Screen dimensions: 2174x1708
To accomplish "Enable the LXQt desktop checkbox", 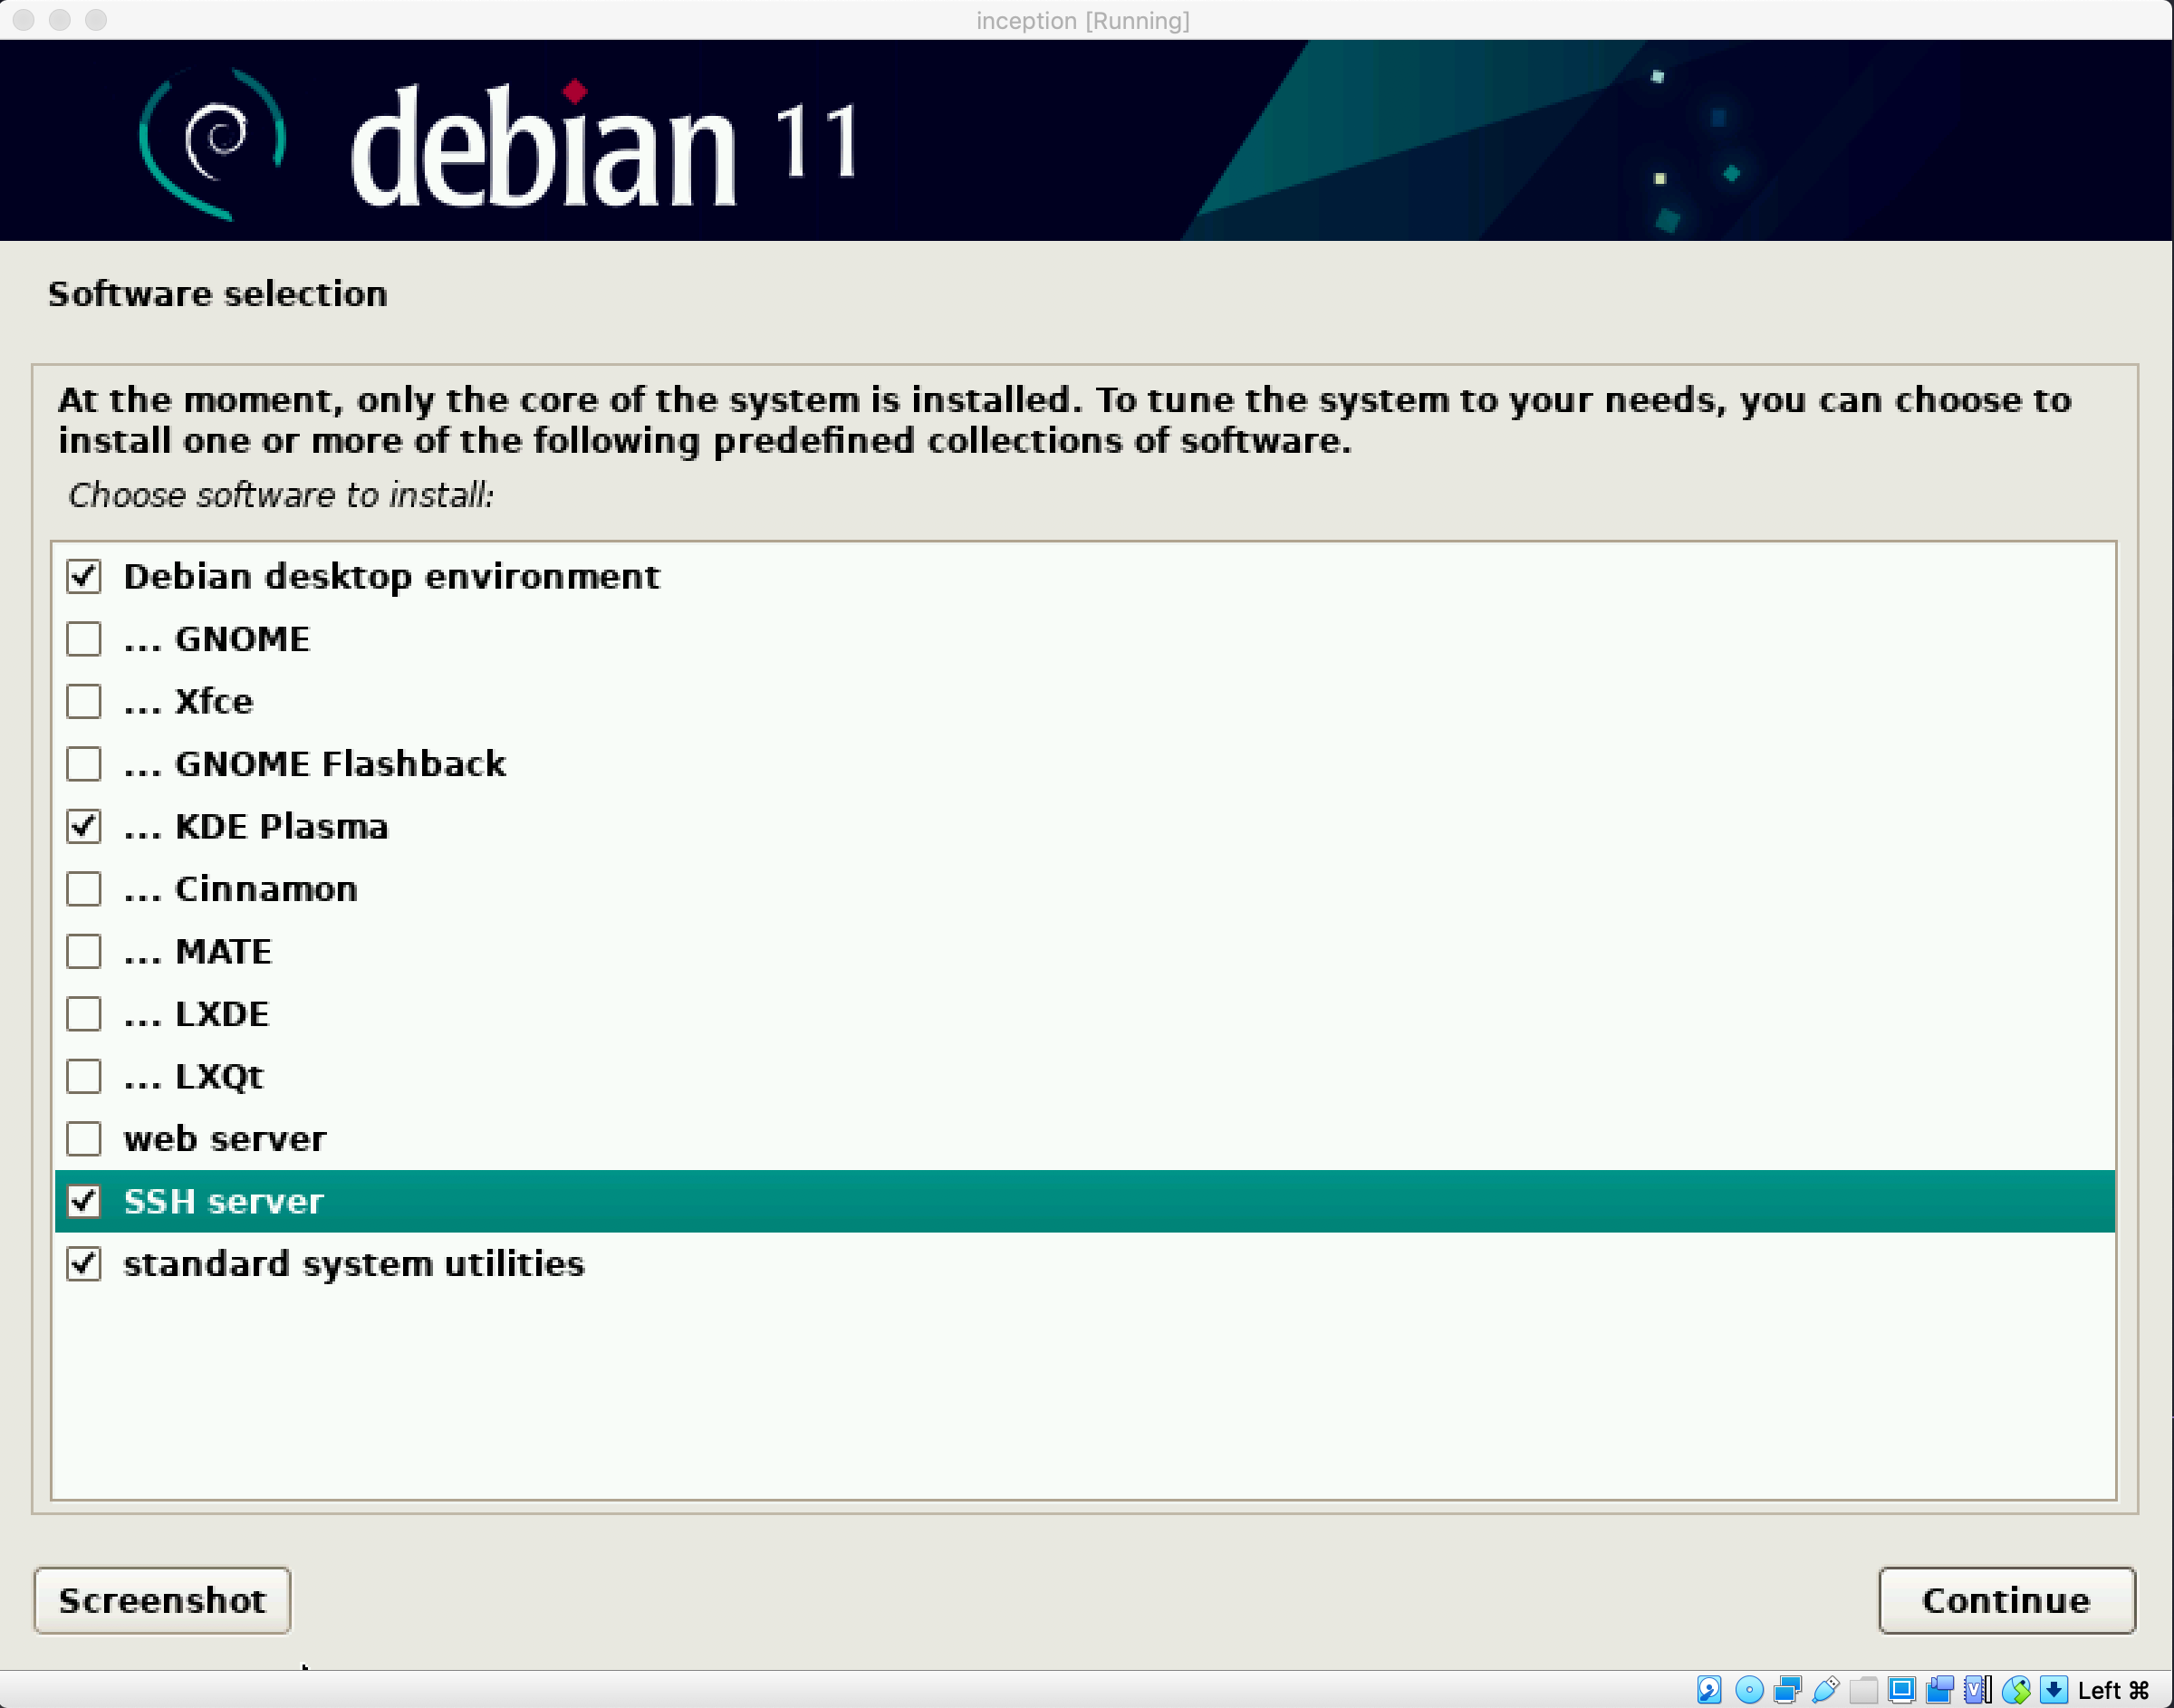I will 84,1077.
